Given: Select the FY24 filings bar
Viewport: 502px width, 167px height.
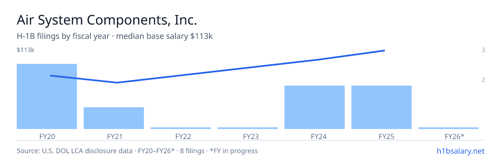Looking at the screenshot, I should pos(315,107).
